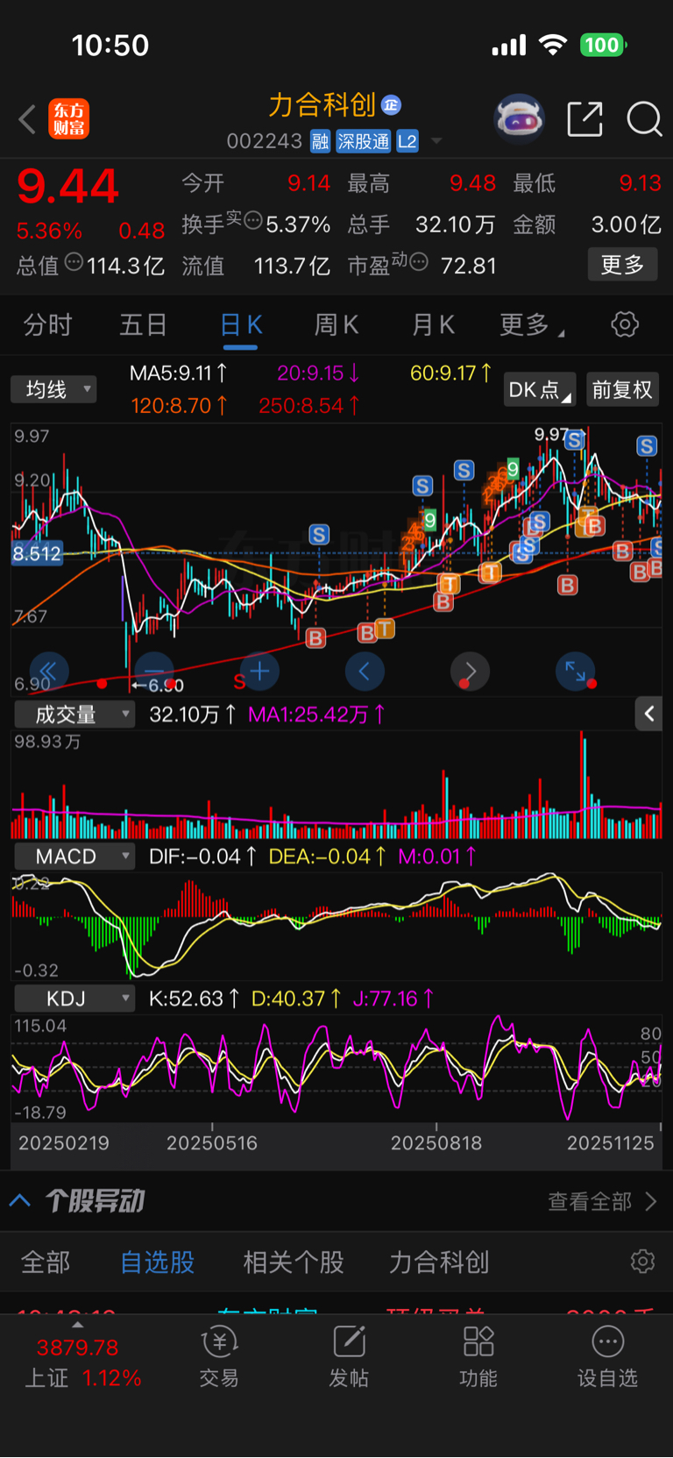673x1458 pixels.
Task: Tap 250:8.54 moving average value
Action: tap(309, 406)
